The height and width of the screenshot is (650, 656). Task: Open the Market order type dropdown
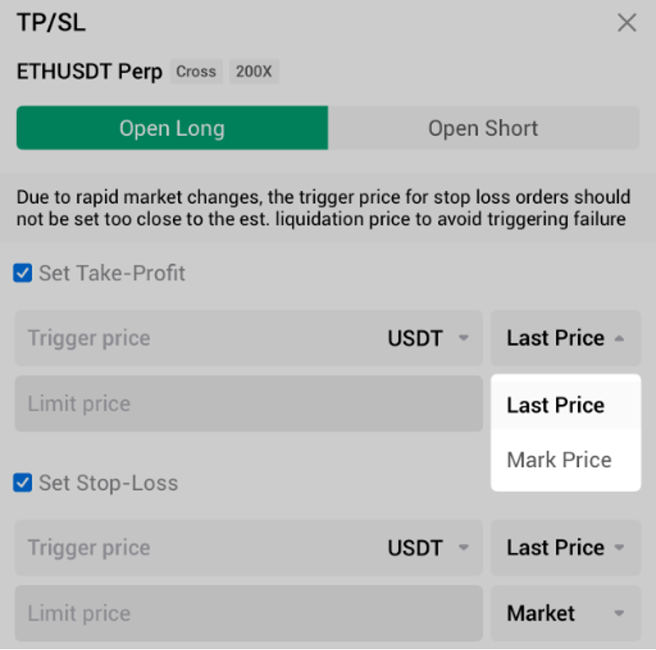[565, 613]
